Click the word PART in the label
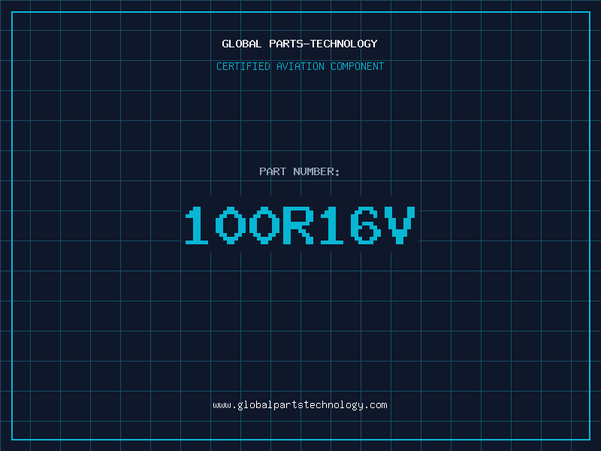Screen dimensions: 601x451 pyautogui.click(x=273, y=171)
